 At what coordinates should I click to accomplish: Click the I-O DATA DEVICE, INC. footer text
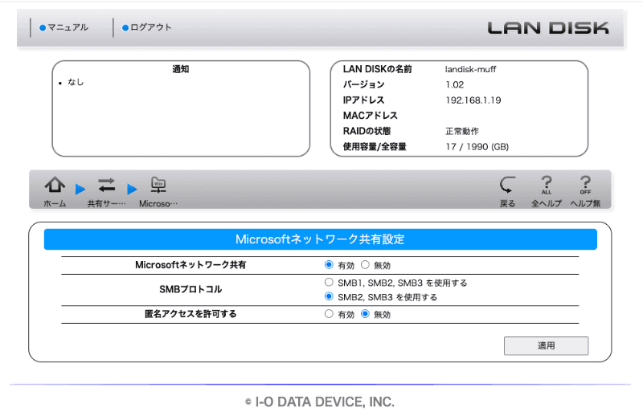(320, 402)
